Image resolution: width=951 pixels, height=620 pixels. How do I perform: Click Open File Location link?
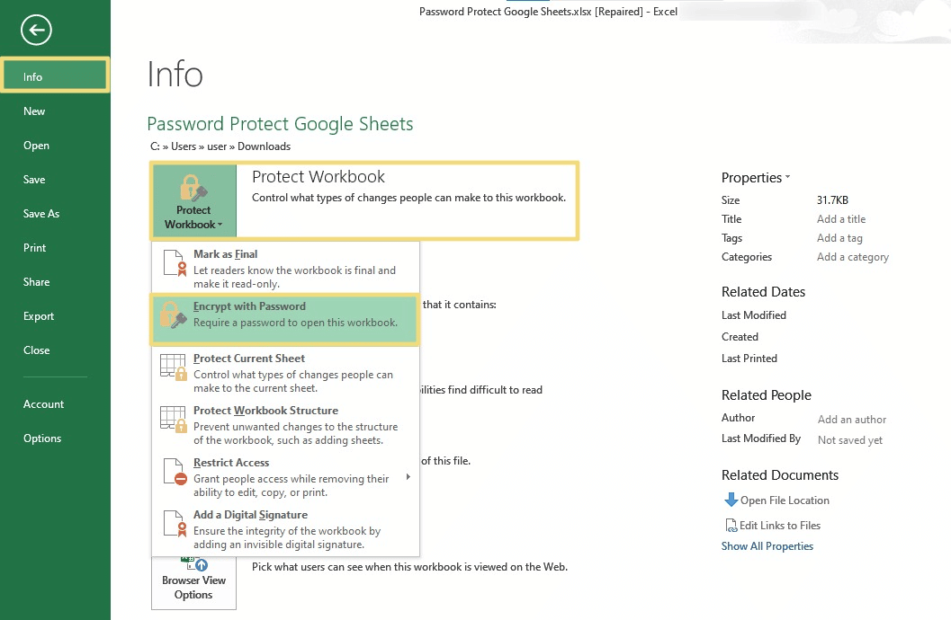(784, 500)
